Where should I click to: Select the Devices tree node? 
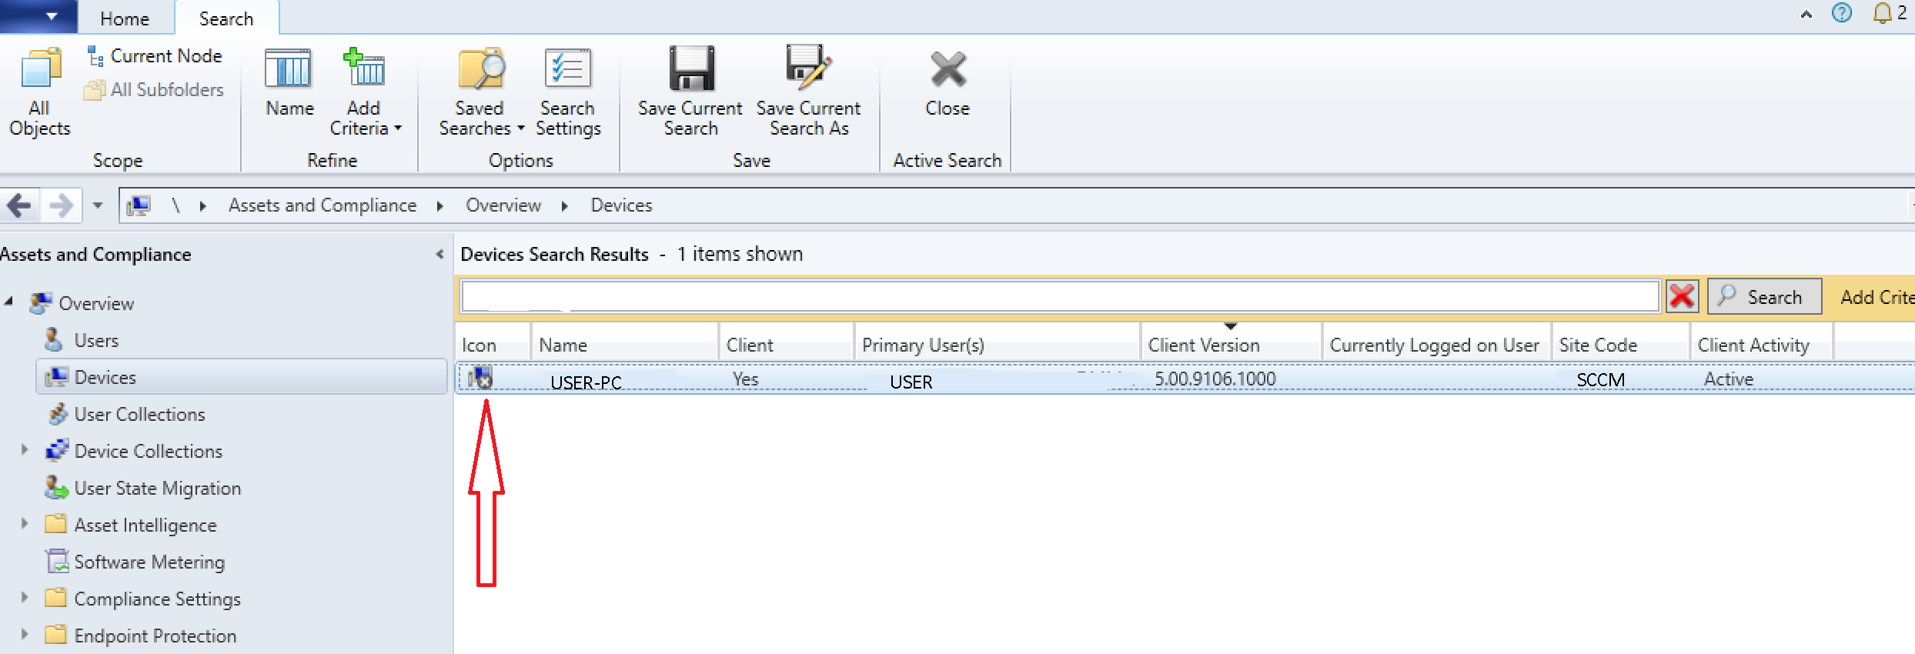(241, 377)
